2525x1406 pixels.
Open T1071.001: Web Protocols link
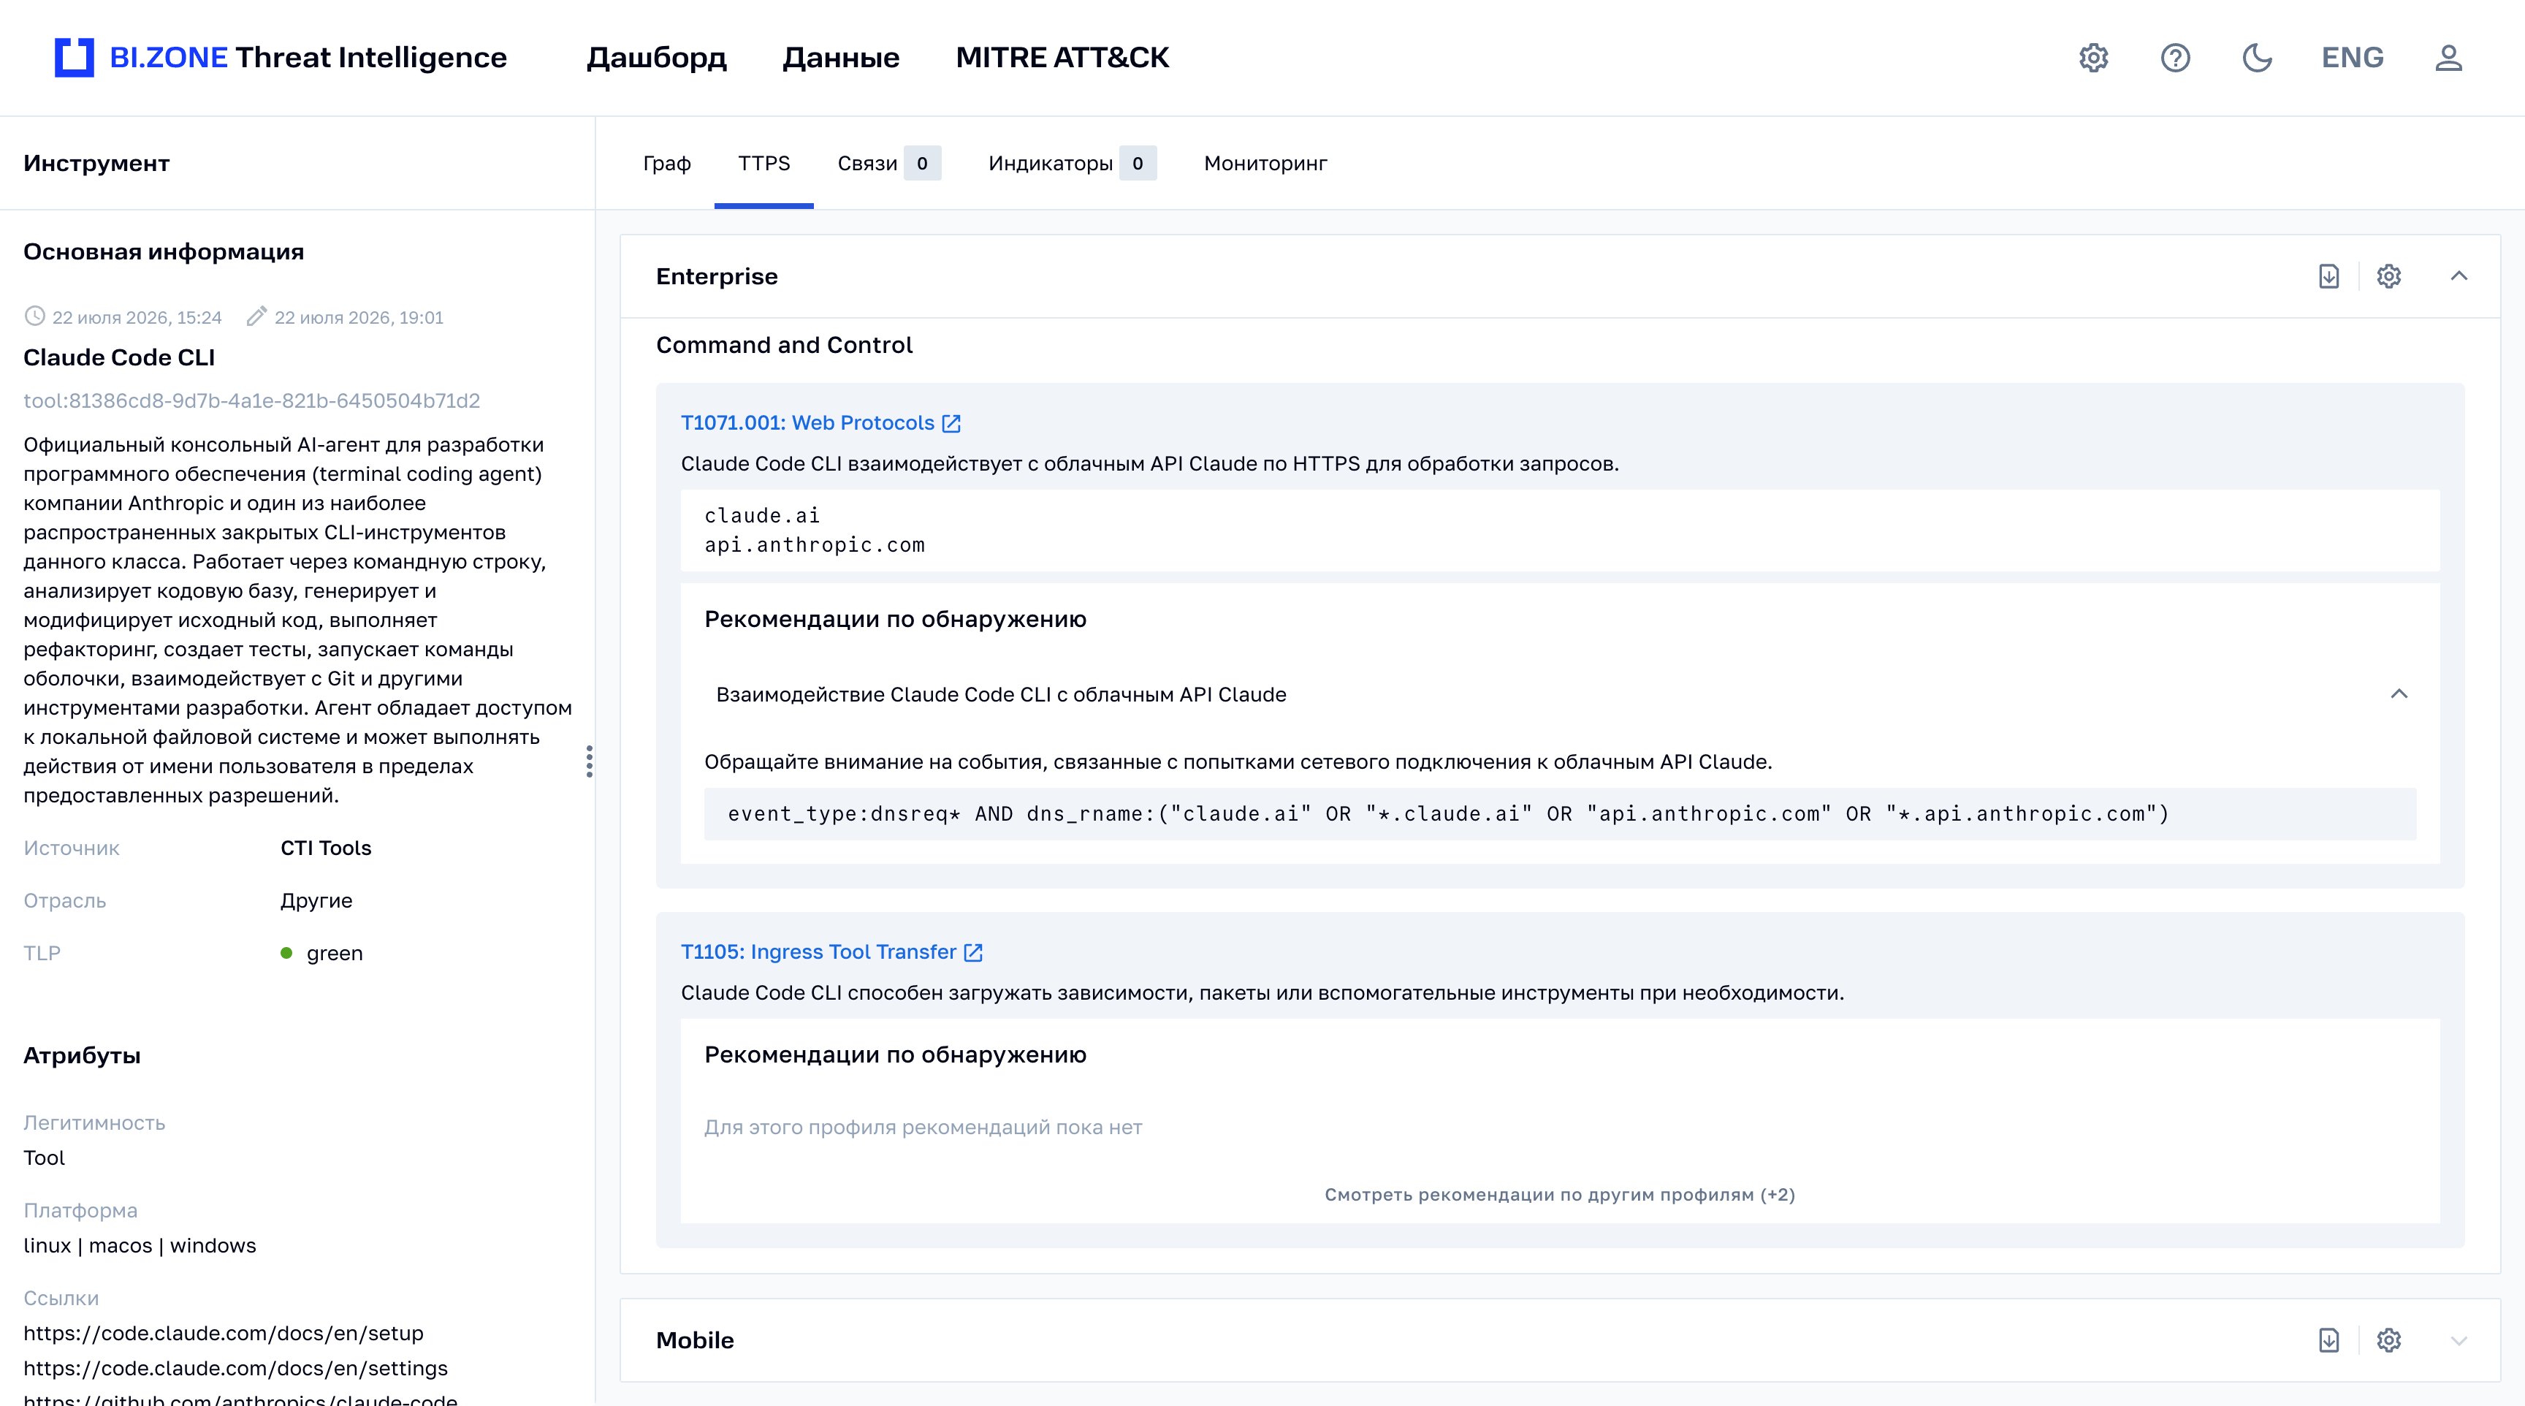pos(807,422)
